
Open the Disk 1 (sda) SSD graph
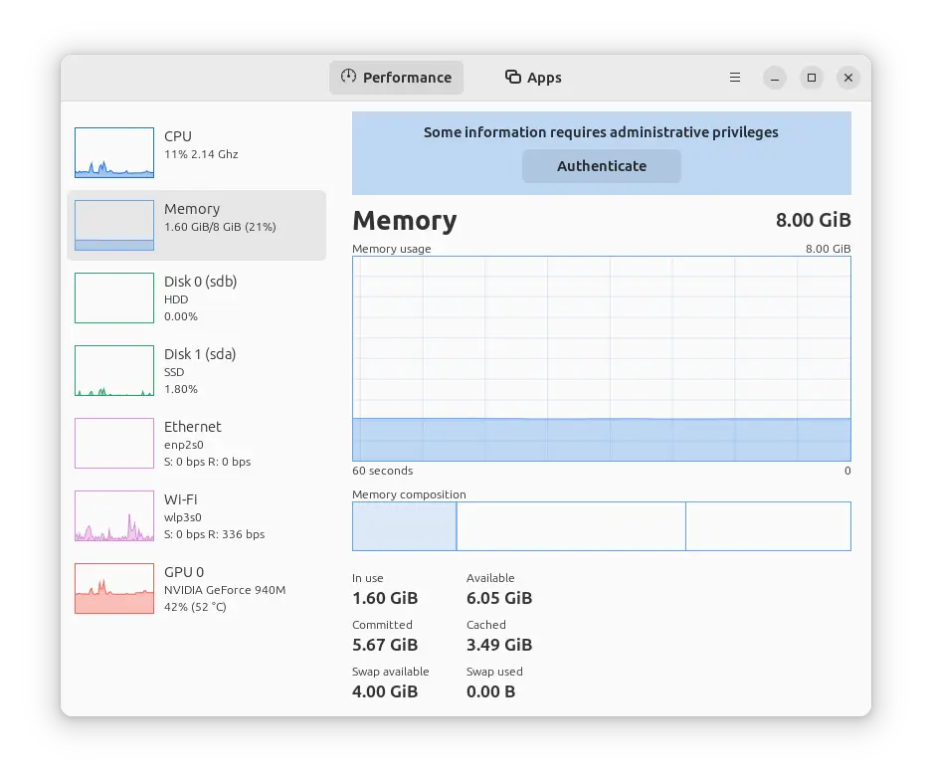pyautogui.click(x=114, y=371)
